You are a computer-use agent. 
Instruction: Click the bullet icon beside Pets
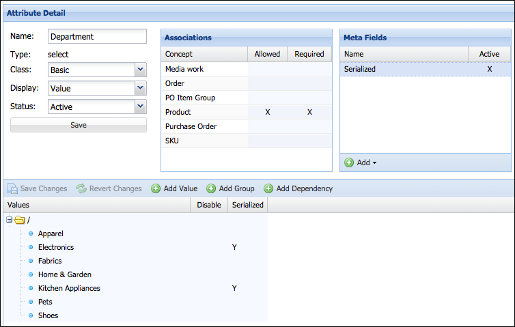pyautogui.click(x=31, y=302)
